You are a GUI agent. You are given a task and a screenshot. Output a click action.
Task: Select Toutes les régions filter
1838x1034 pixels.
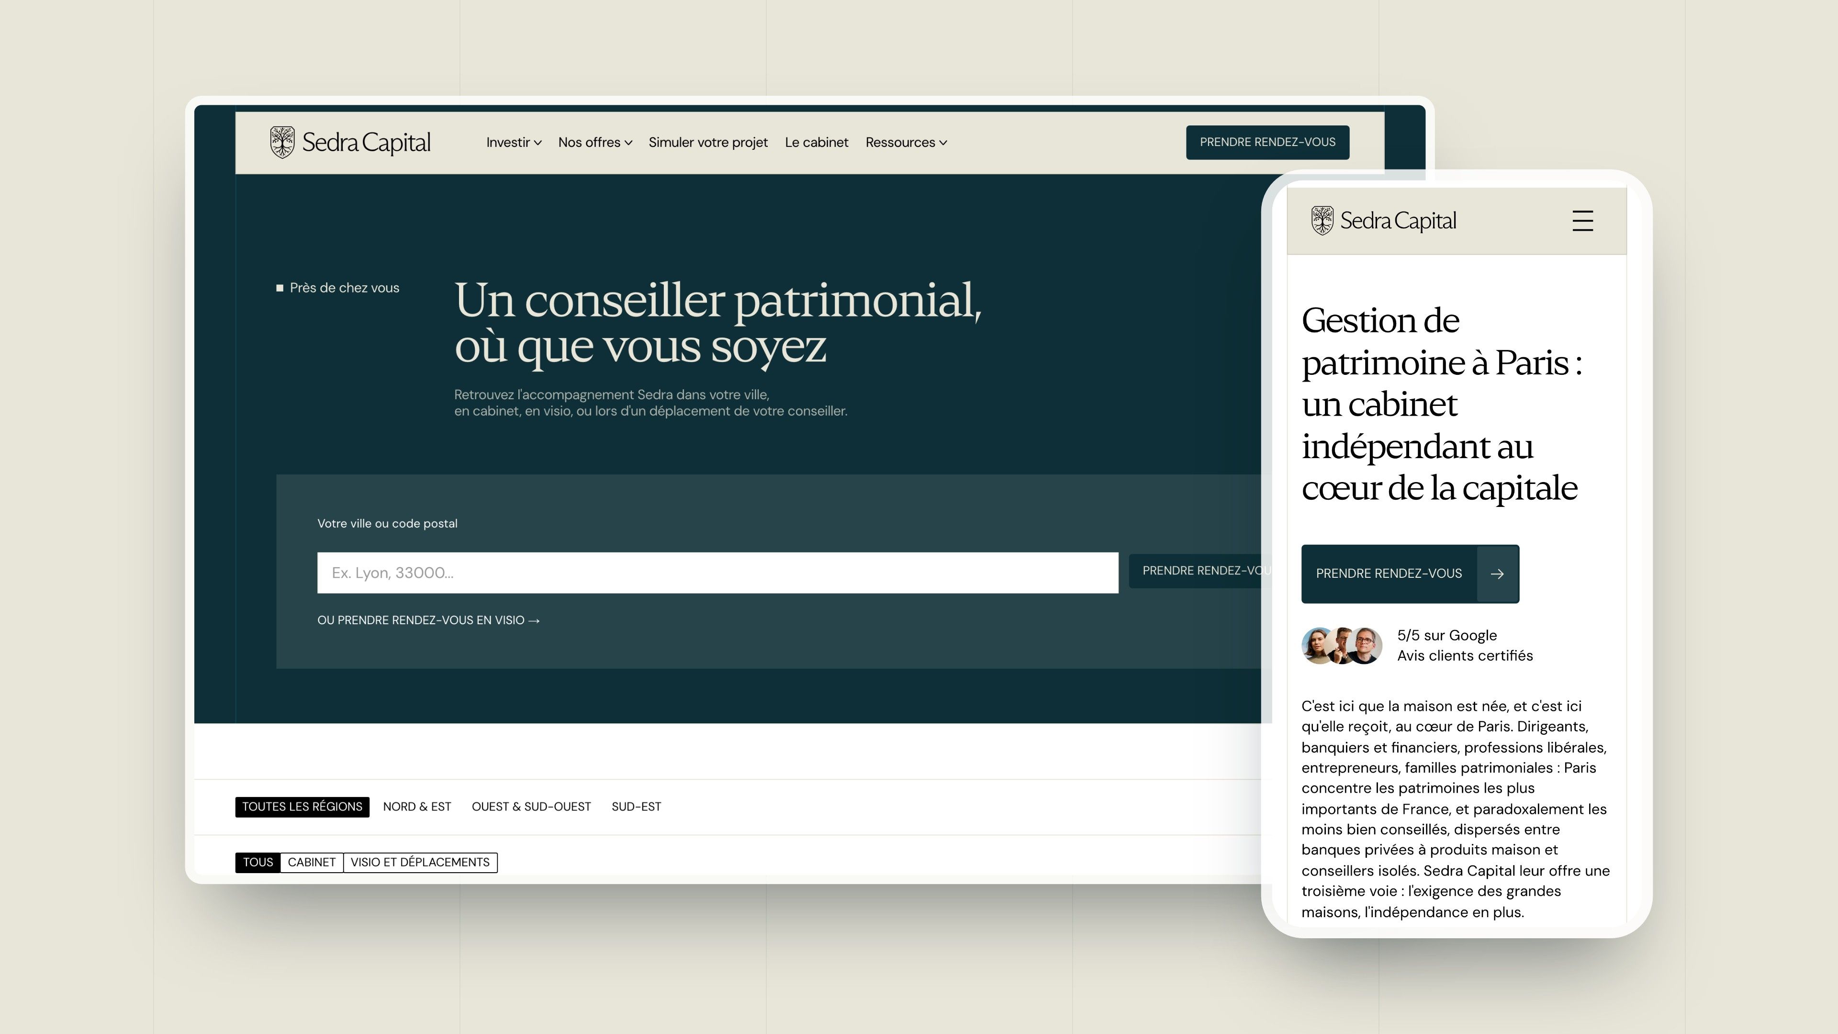click(x=302, y=806)
